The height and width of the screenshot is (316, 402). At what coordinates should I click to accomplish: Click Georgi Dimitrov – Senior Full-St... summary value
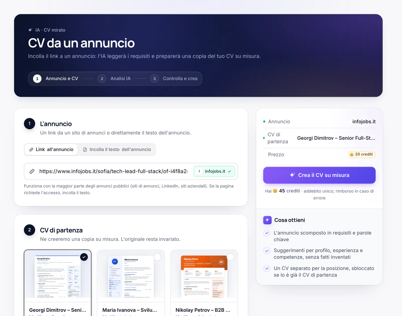(x=336, y=138)
